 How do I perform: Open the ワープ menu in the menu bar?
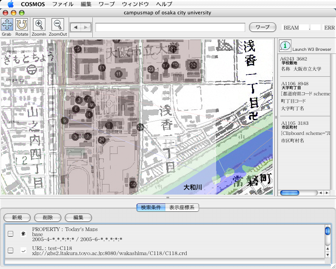(107, 4)
